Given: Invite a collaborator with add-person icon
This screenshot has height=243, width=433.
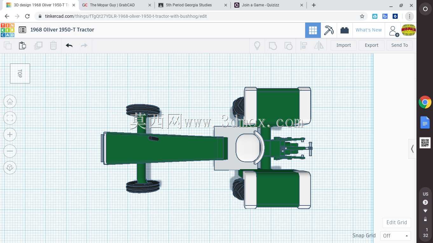Looking at the screenshot, I should click(394, 31).
